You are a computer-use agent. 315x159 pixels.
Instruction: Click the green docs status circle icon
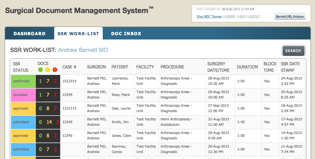40,70
